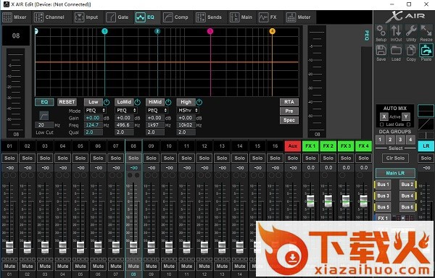Screen dimensions: 435x278
Task: Toggle the HiMid band power icon
Action: [x=168, y=103]
